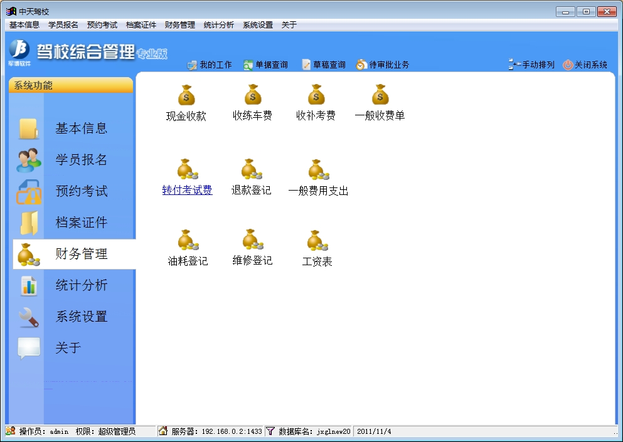Click the JB 军博软件 logo
Viewport: 623px width, 442px height.
point(19,53)
